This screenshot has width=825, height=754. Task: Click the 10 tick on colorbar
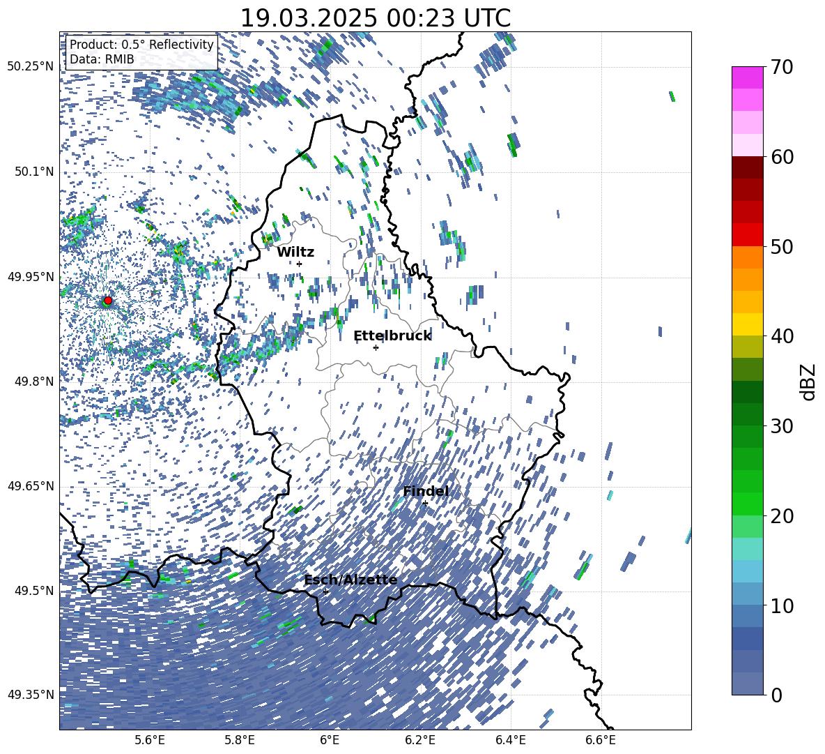(x=782, y=605)
